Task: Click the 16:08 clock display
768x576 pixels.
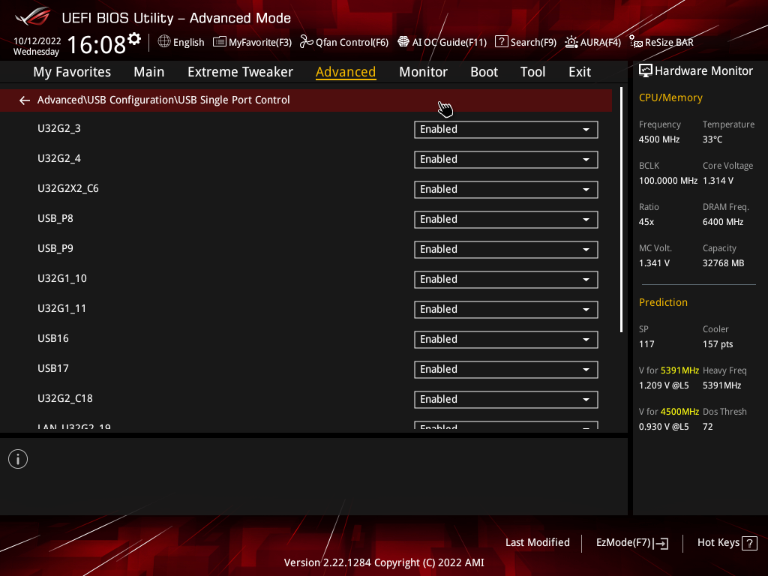Action: 97,45
